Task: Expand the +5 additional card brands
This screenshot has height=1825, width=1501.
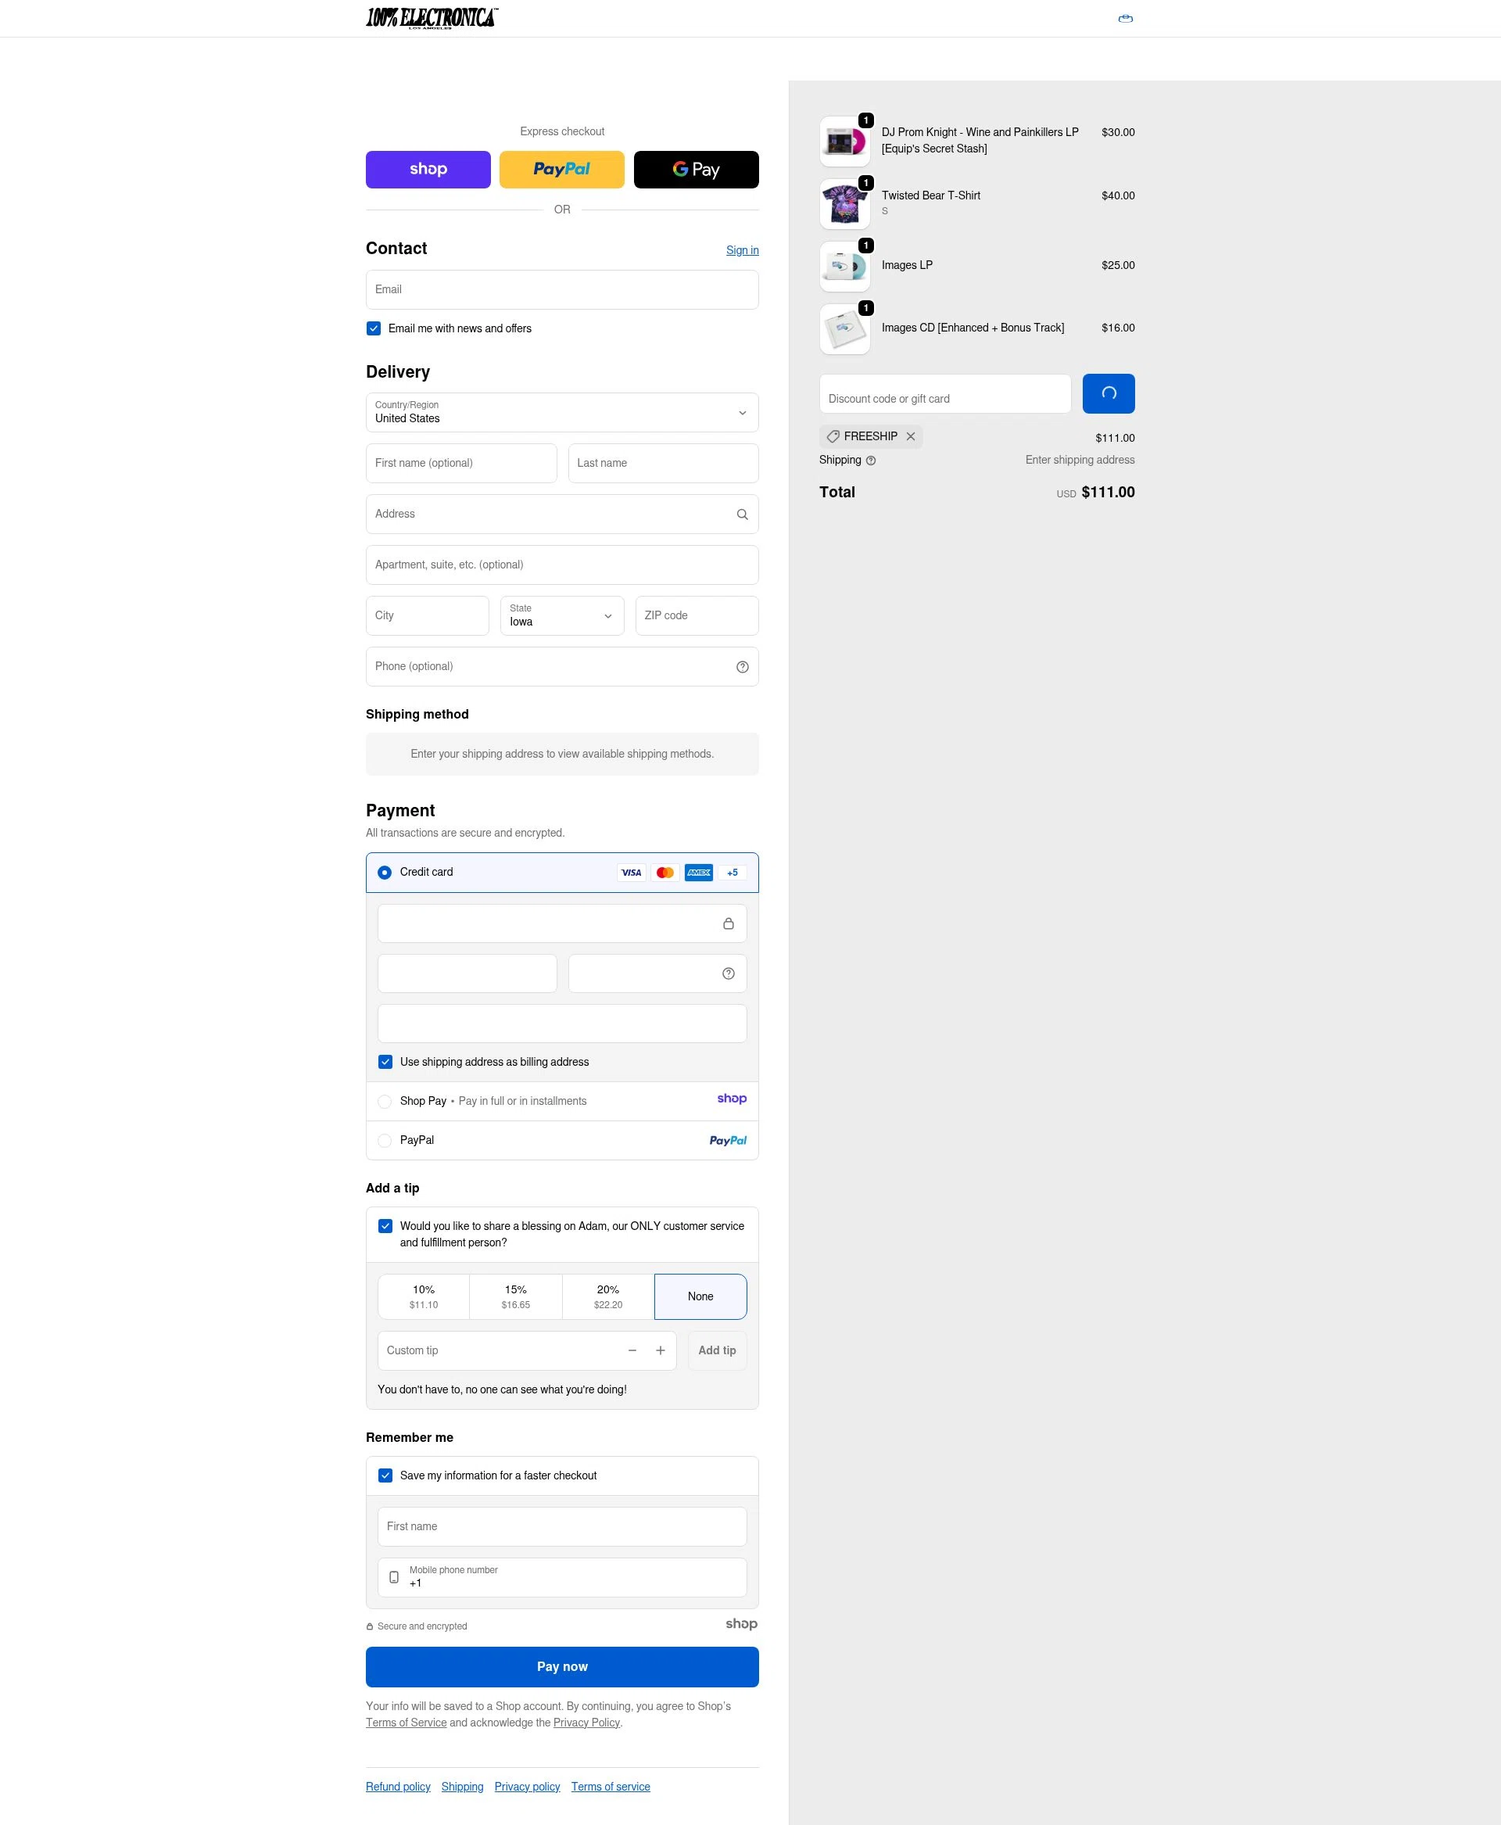Action: click(732, 872)
